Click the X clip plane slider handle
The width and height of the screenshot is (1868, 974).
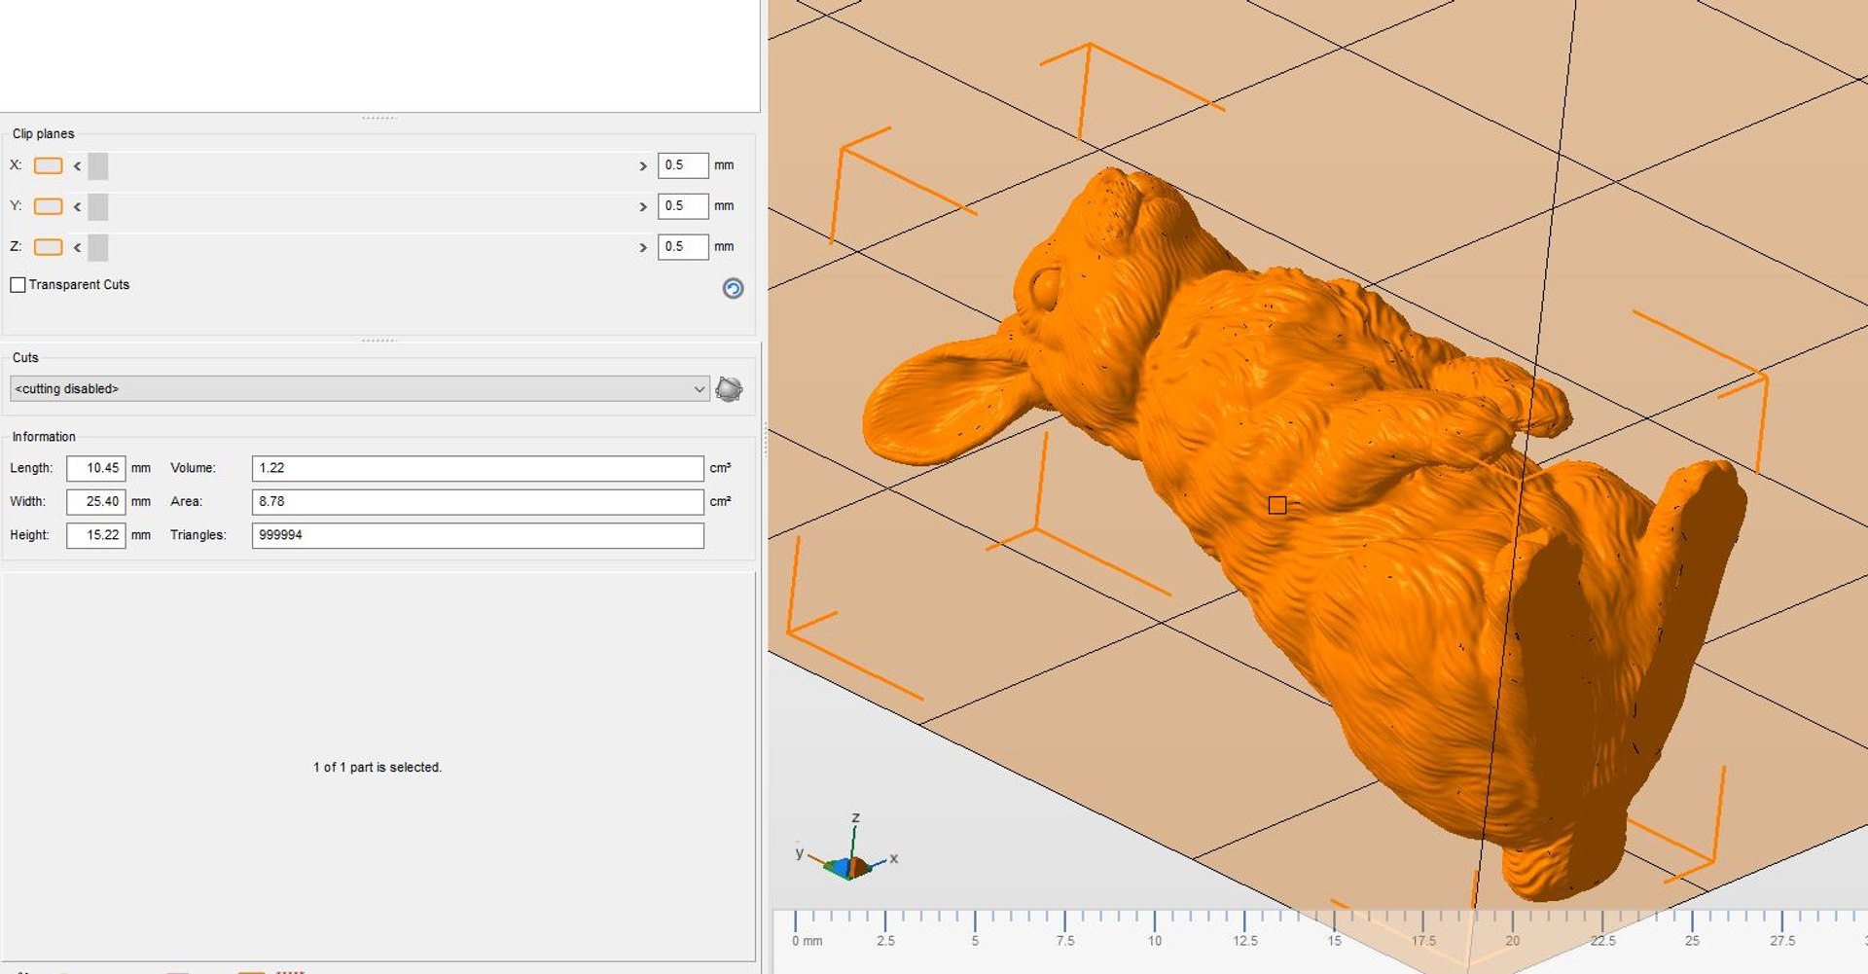[x=97, y=166]
